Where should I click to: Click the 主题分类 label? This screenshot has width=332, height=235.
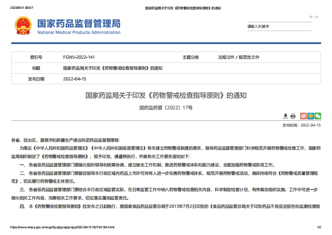190,57
